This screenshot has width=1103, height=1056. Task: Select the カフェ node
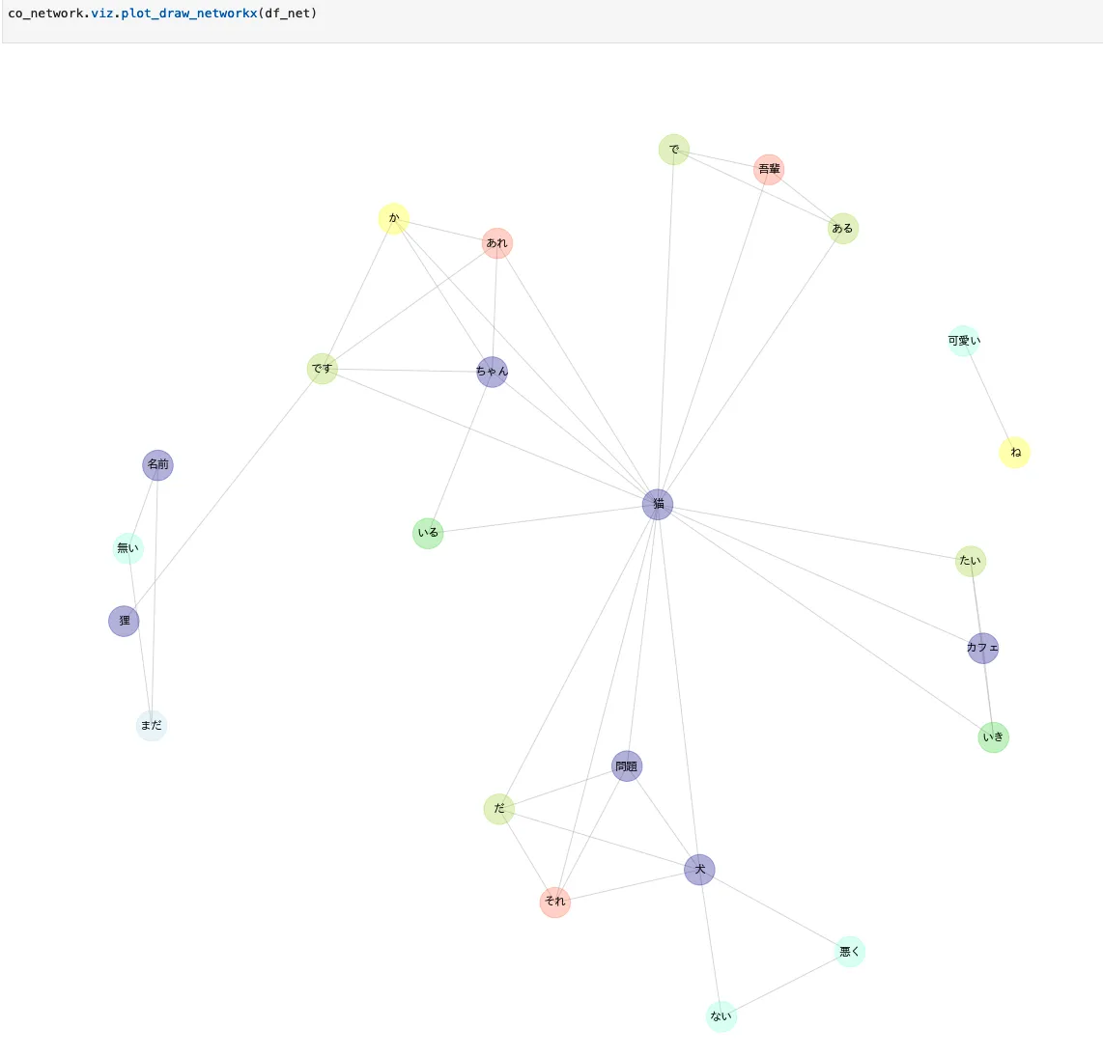(982, 648)
